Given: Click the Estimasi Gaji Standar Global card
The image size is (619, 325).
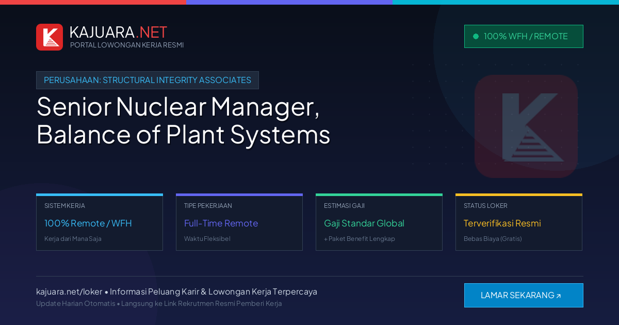Looking at the screenshot, I should (379, 222).
